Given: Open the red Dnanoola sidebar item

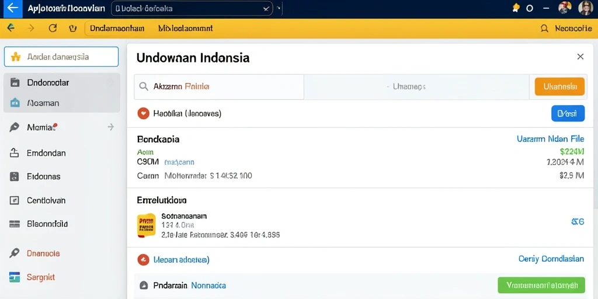Looking at the screenshot, I should click(43, 253).
